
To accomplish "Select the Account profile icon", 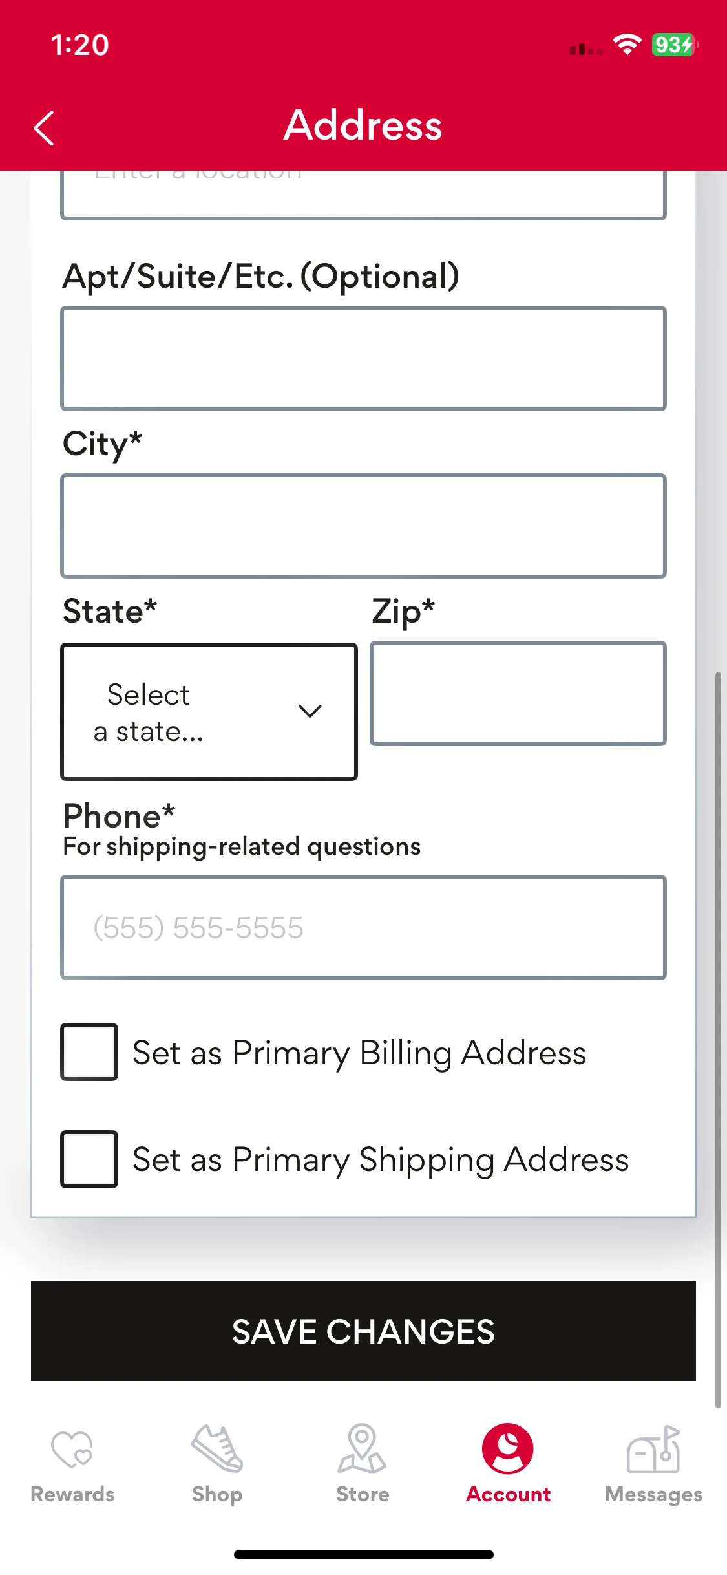I will click(x=508, y=1448).
